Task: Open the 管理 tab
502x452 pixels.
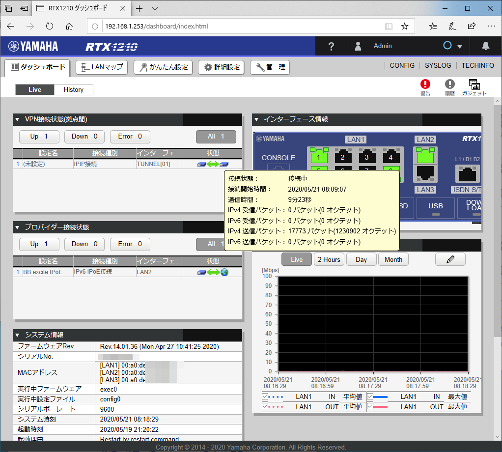Action: tap(270, 67)
